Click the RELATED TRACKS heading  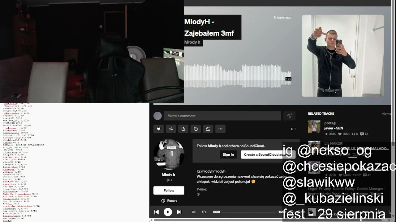(321, 114)
